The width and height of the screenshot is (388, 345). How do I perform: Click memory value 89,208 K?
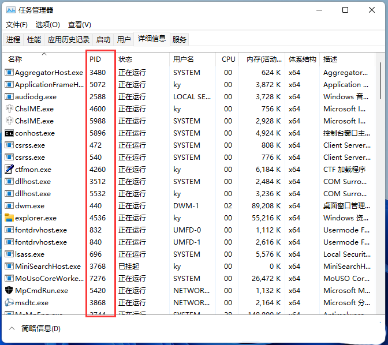266,206
